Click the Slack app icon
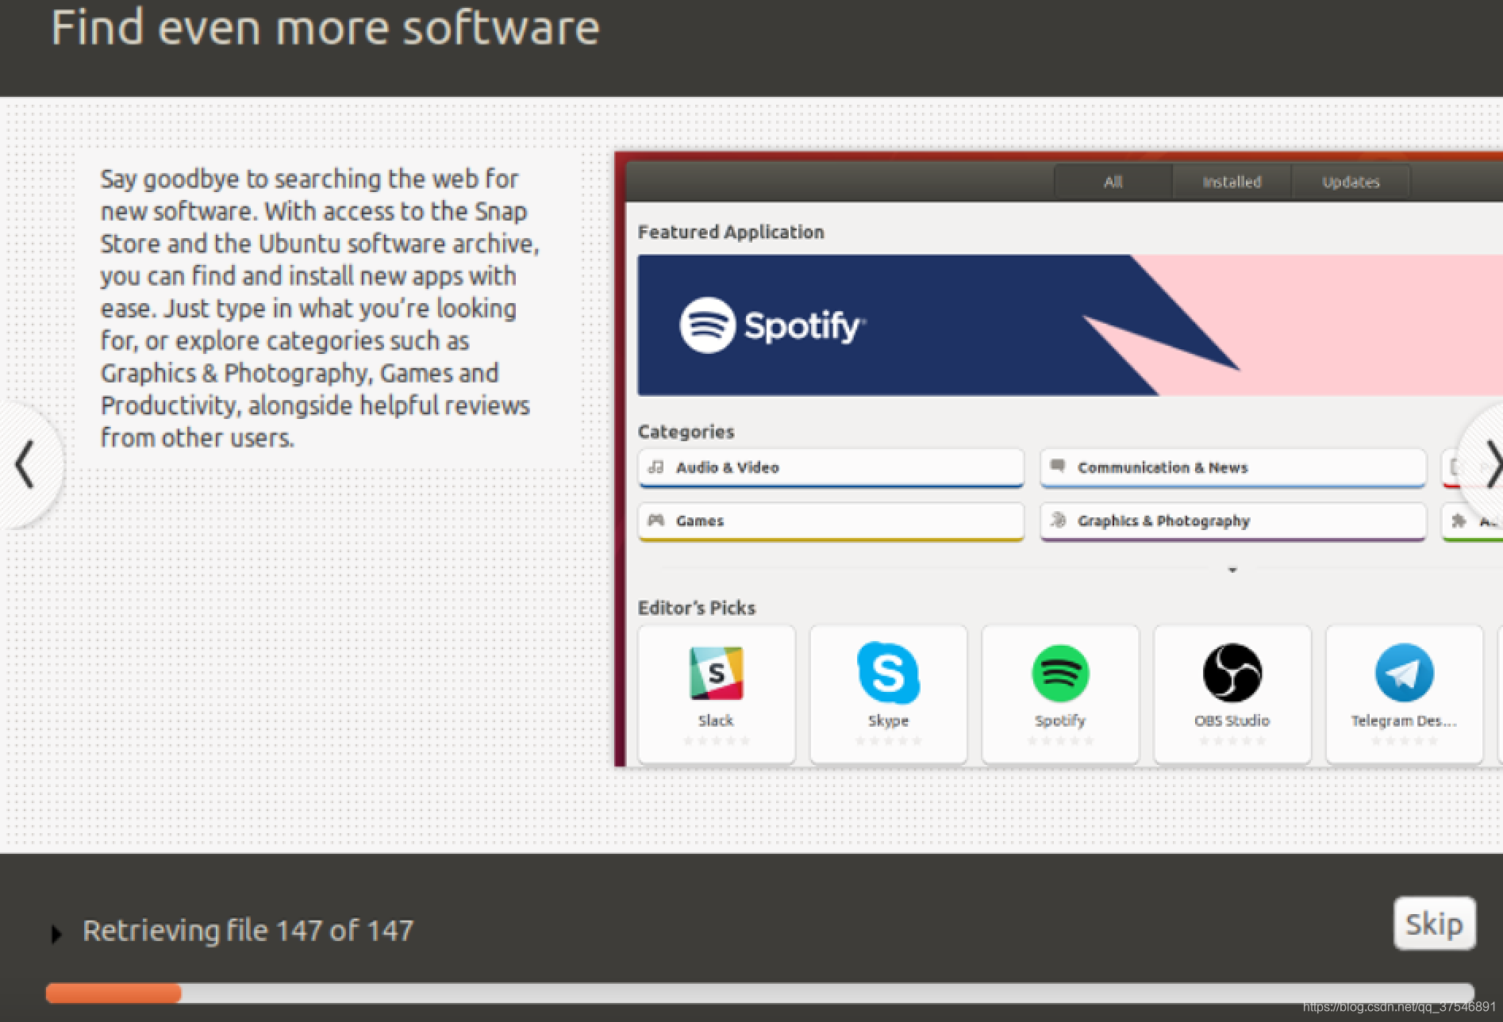 [716, 673]
